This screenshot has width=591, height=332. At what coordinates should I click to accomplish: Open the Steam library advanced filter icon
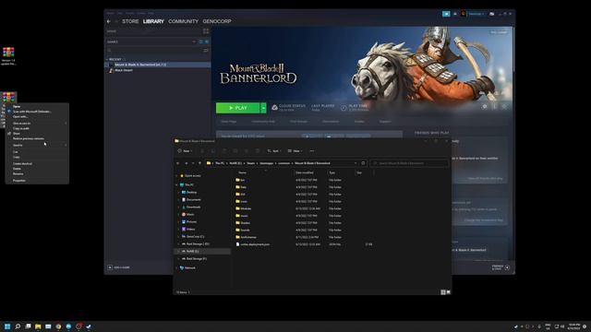[206, 50]
